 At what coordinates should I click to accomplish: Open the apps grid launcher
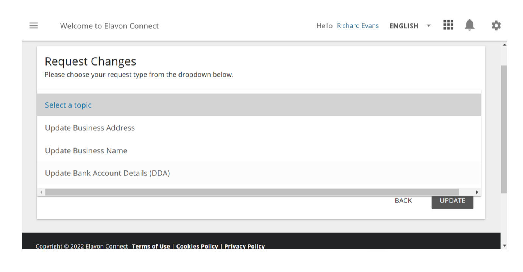pos(448,25)
